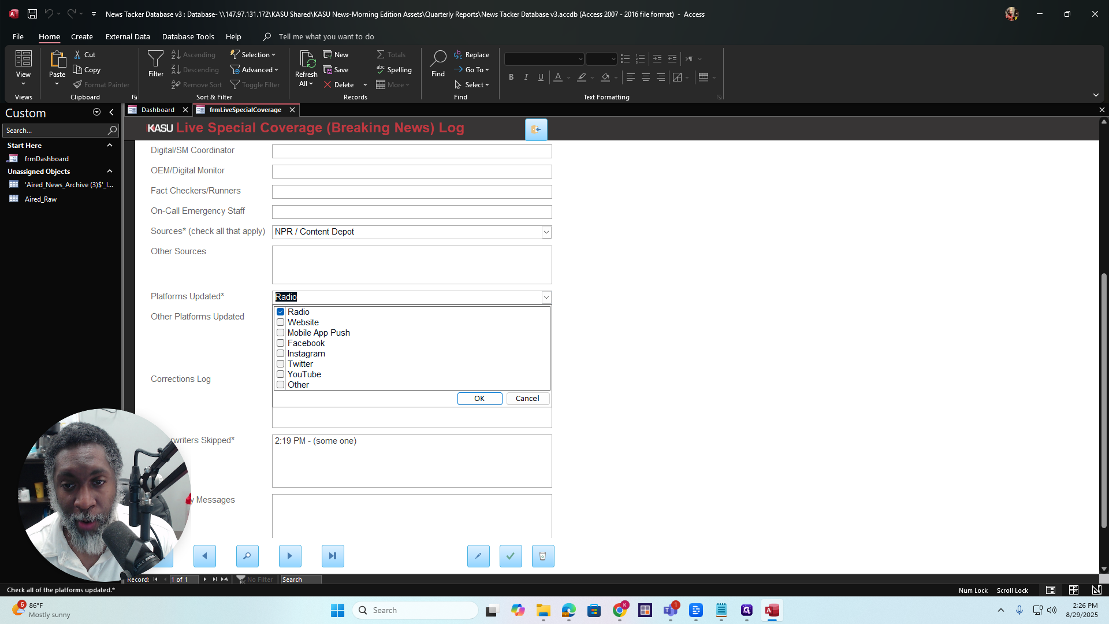1109x624 pixels.
Task: Click the Bold formatting icon
Action: [511, 77]
